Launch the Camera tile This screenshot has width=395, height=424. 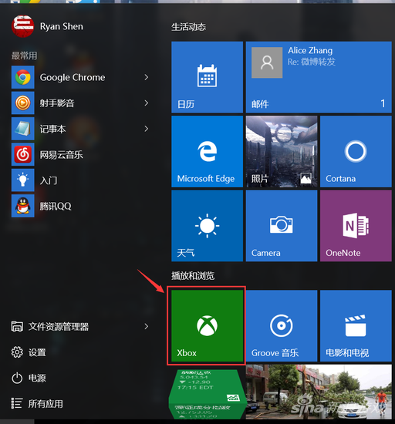(282, 226)
